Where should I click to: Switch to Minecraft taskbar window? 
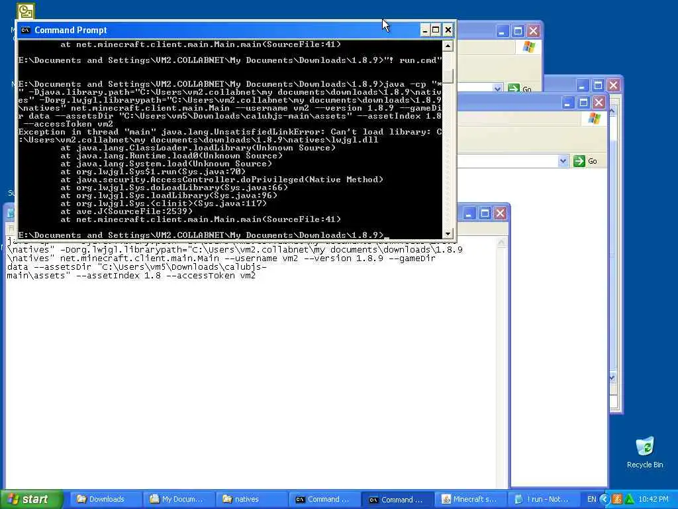[x=471, y=499]
